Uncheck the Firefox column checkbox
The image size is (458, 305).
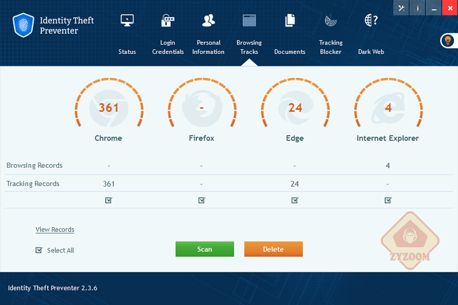pos(202,200)
